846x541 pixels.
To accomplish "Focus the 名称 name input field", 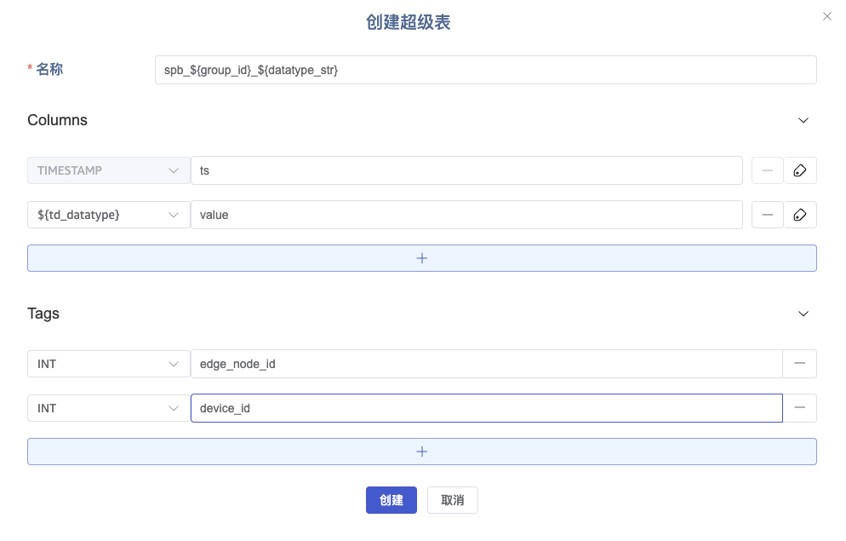I will [x=485, y=70].
